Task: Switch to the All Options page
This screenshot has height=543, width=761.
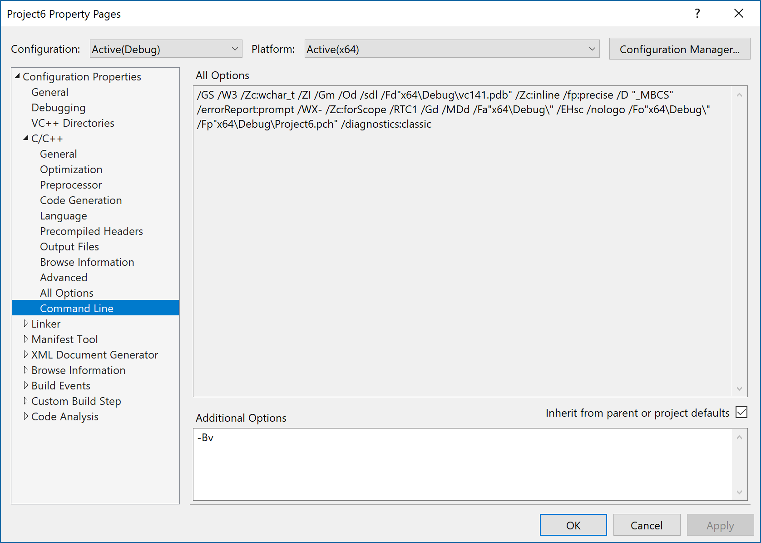Action: tap(67, 293)
